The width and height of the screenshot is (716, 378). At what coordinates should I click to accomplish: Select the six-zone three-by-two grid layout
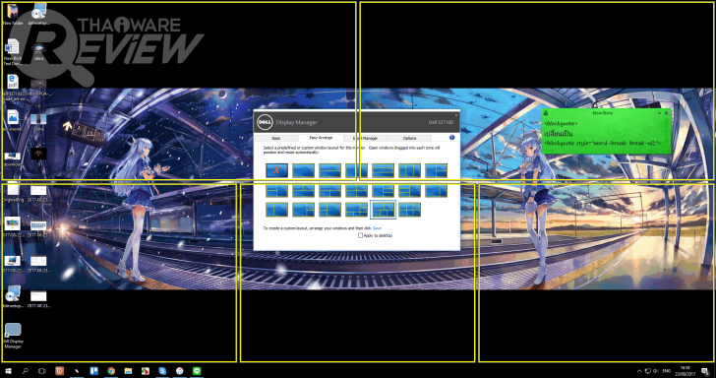(409, 210)
